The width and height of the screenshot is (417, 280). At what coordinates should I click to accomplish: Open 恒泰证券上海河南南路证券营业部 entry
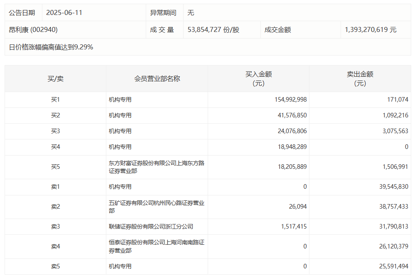click(x=156, y=246)
